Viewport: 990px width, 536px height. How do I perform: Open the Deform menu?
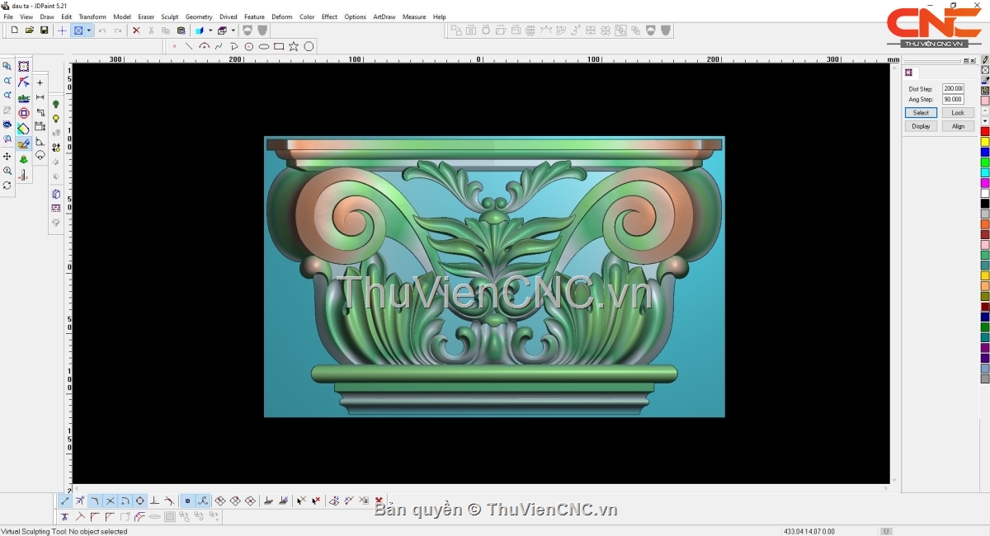(282, 16)
